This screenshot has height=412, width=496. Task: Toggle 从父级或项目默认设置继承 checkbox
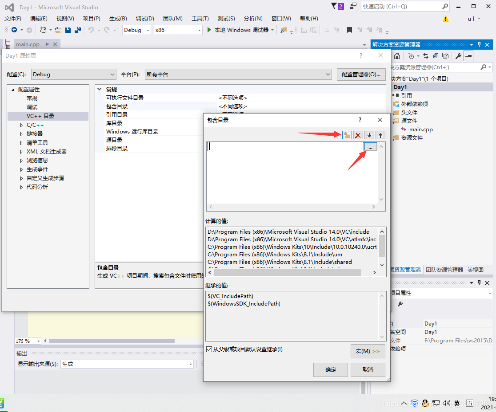pyautogui.click(x=209, y=349)
